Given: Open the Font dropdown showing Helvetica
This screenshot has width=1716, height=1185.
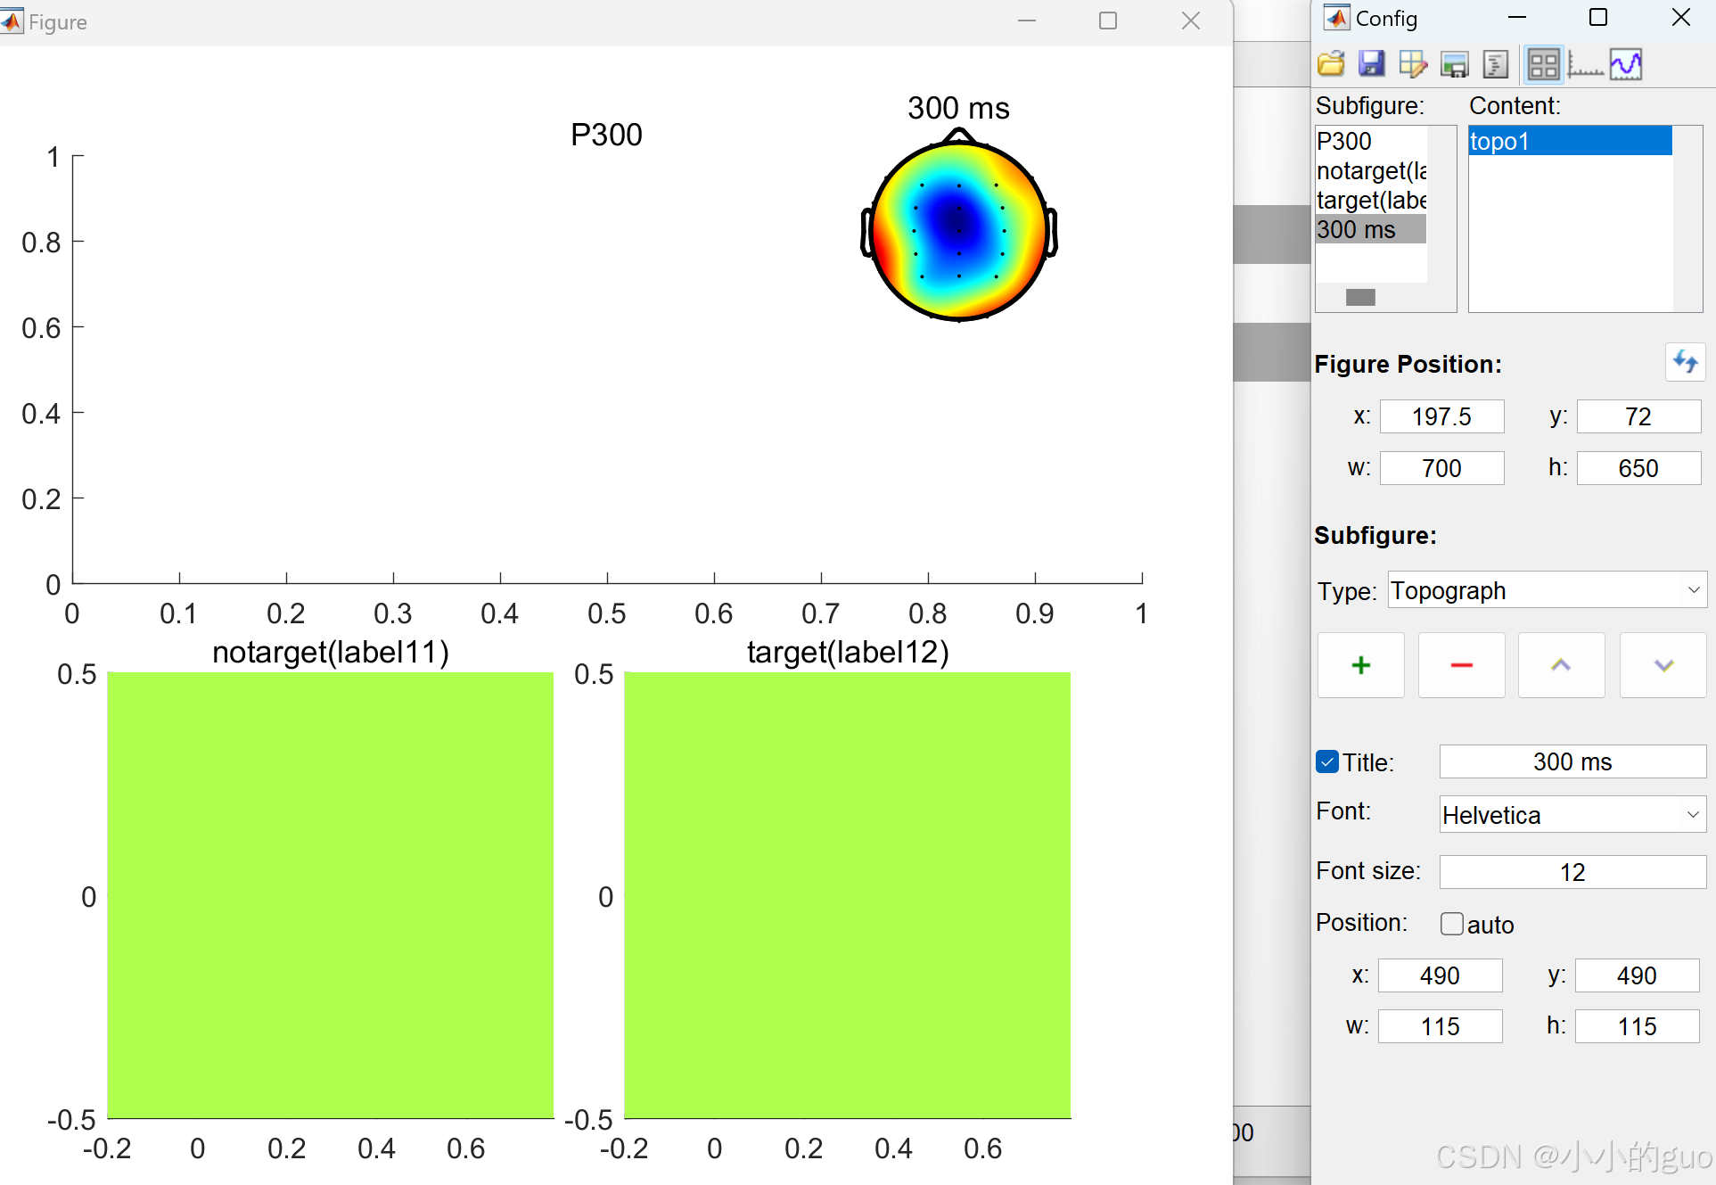Looking at the screenshot, I should click(x=1572, y=814).
